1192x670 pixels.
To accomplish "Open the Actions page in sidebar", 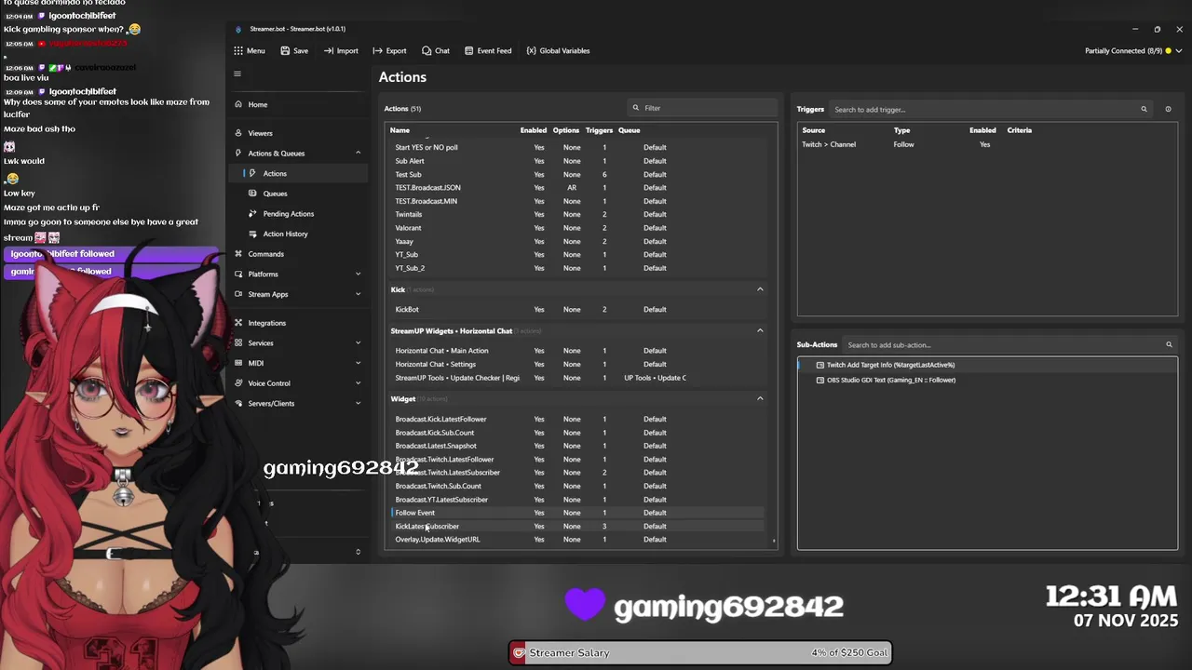I will tap(298, 173).
